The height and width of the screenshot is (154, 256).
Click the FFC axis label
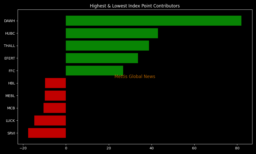(12, 71)
